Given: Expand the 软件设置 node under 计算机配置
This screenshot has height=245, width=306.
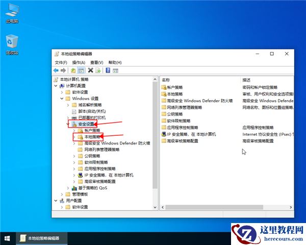Looking at the screenshot, I should point(62,92).
